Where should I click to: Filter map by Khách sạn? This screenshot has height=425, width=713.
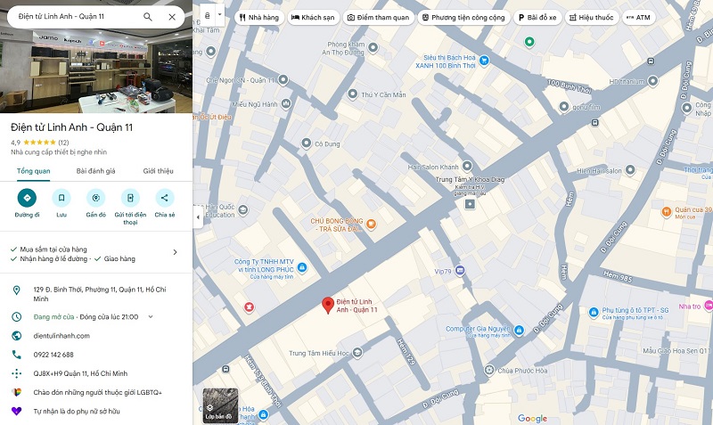[x=313, y=17]
